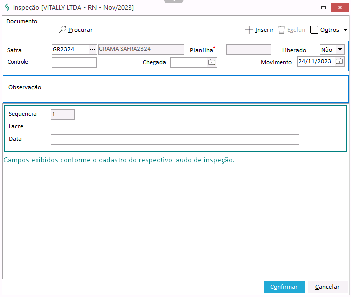The width and height of the screenshot is (351, 297).
Task: Click the Procurar link text
Action: click(80, 30)
